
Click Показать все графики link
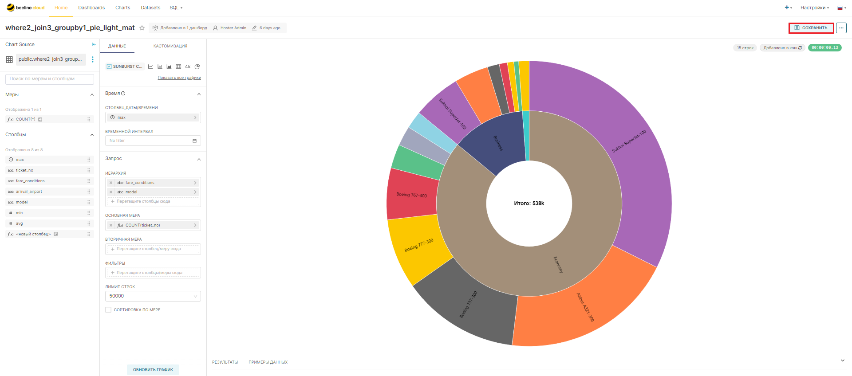click(179, 78)
